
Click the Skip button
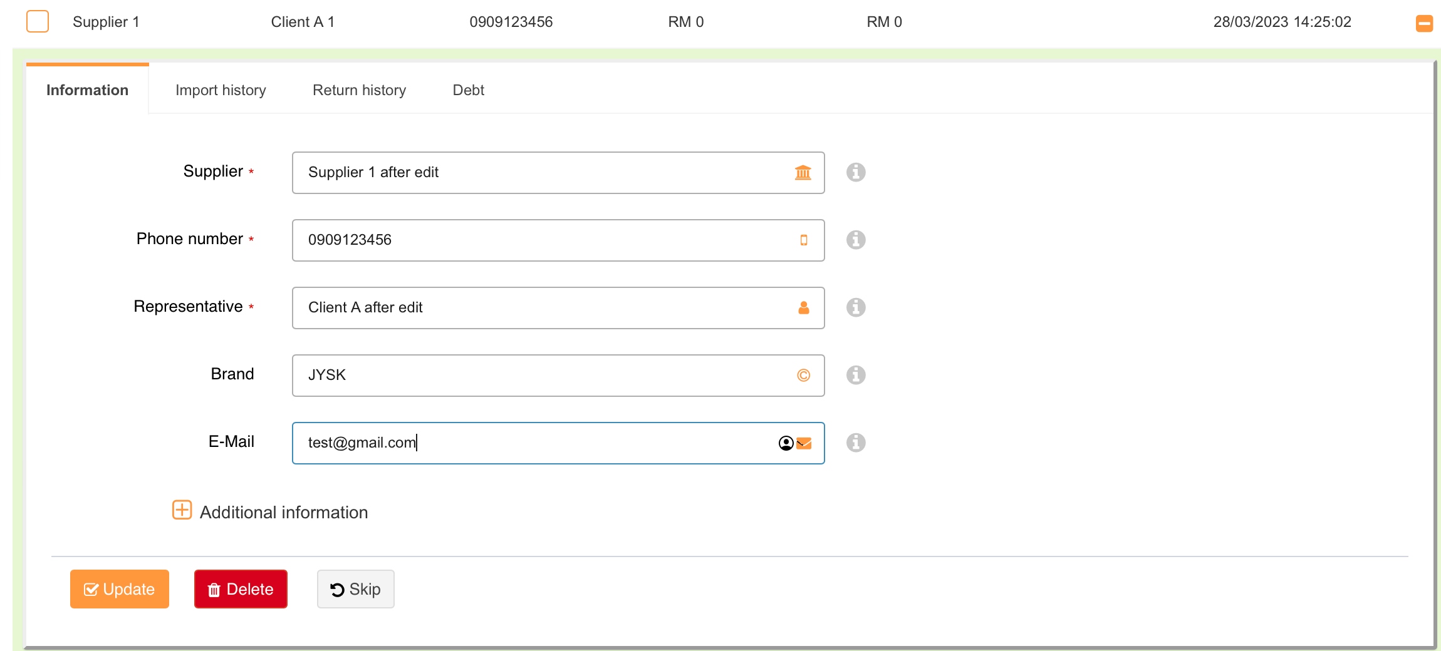coord(355,589)
